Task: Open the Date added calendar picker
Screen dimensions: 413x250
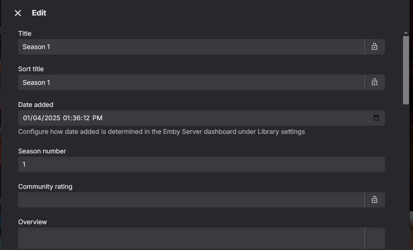Action: (x=376, y=118)
